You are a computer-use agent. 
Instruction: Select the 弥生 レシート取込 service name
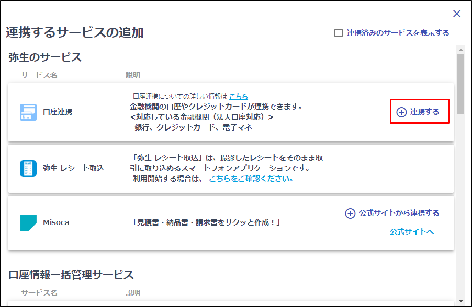(x=73, y=168)
